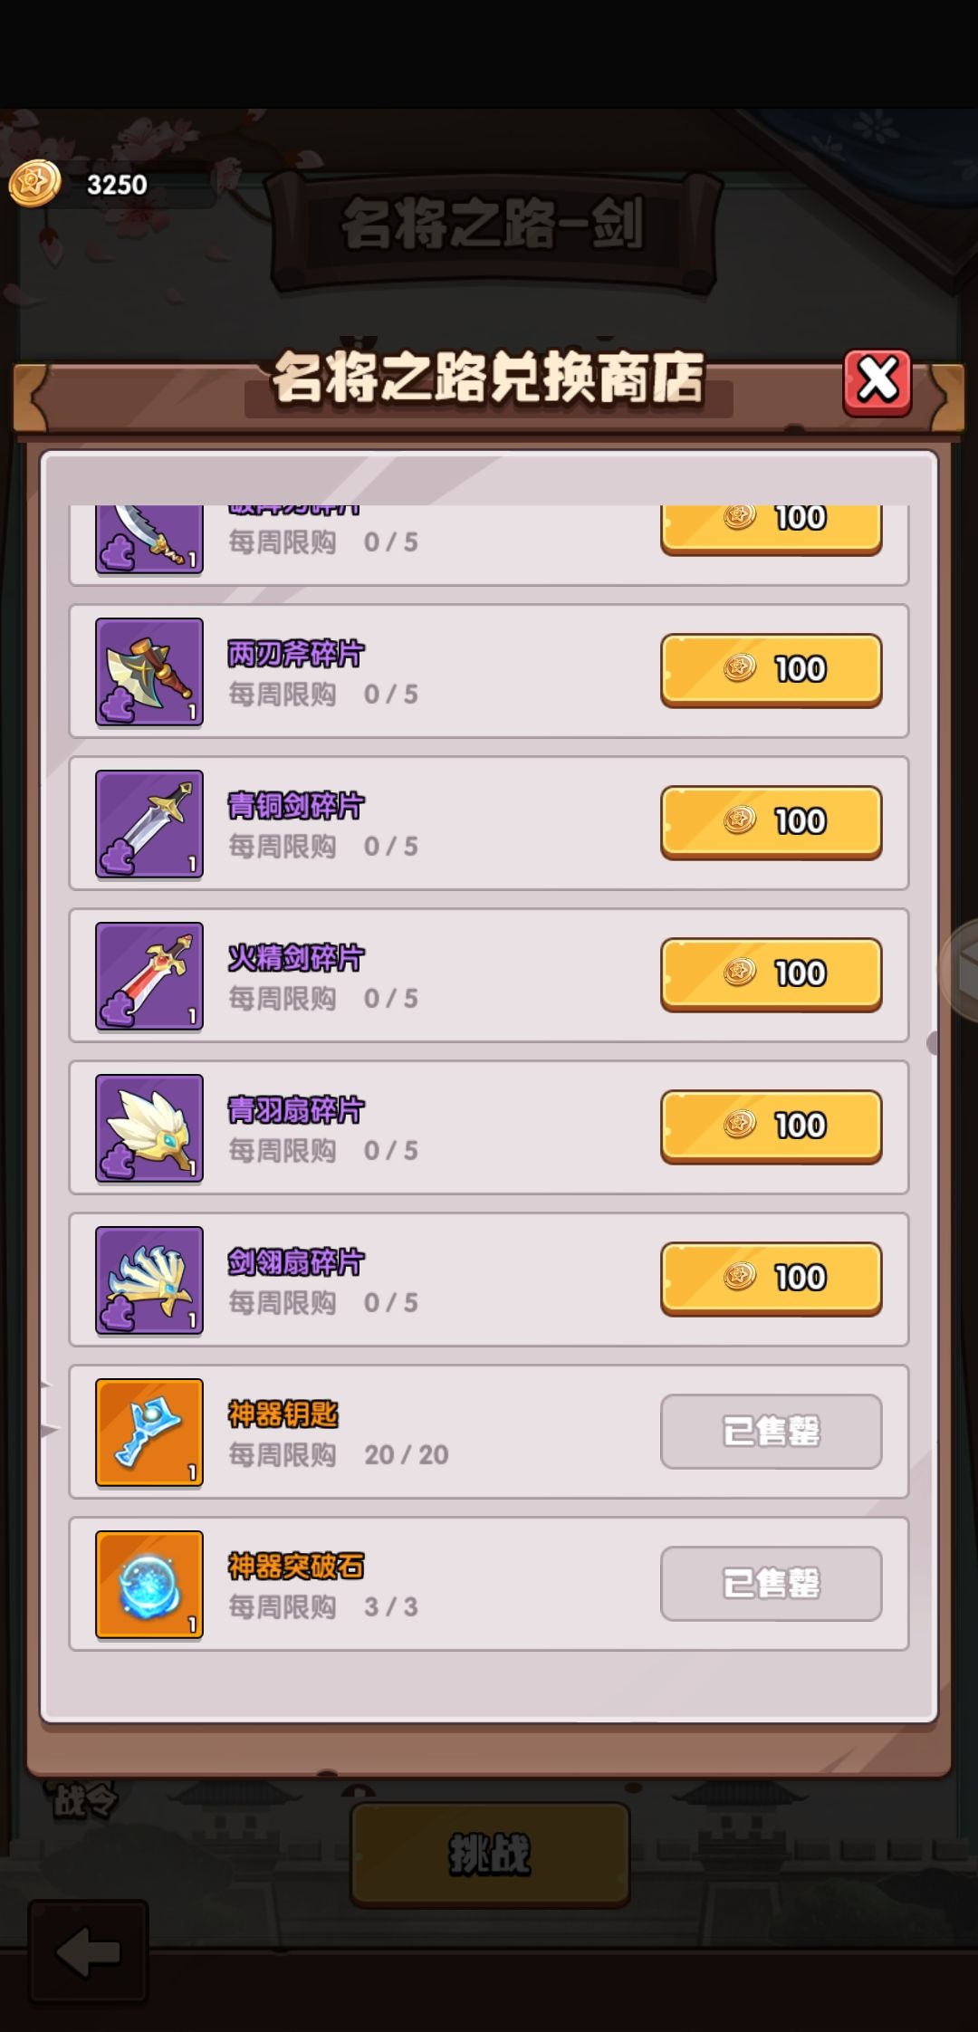The height and width of the screenshot is (2032, 978).
Task: Tap the 青羽扇碎片 feather fan icon
Action: pyautogui.click(x=149, y=1128)
